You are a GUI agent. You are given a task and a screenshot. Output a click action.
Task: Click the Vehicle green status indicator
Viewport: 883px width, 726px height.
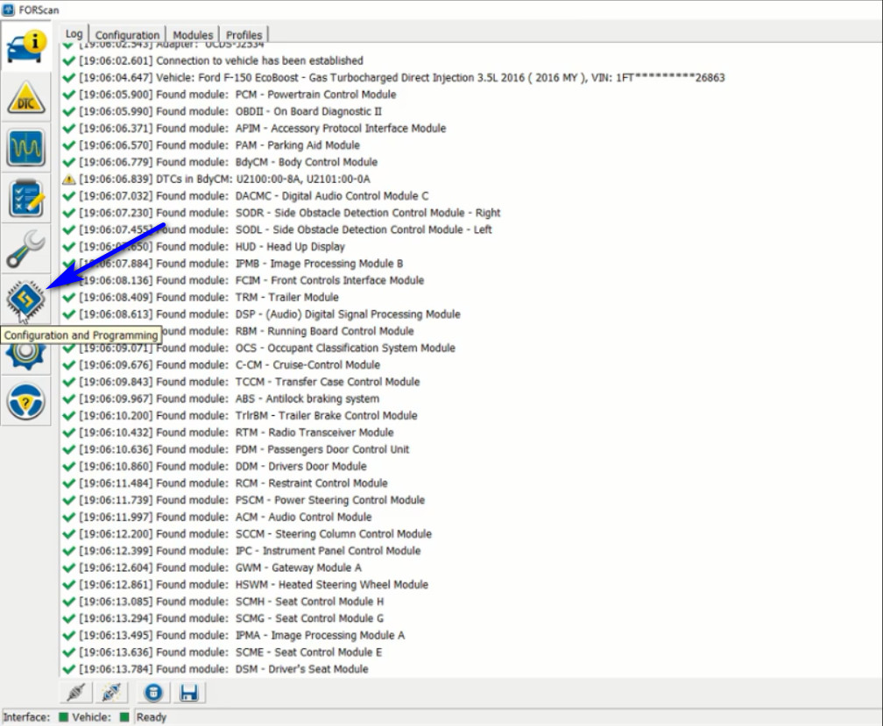click(x=124, y=717)
